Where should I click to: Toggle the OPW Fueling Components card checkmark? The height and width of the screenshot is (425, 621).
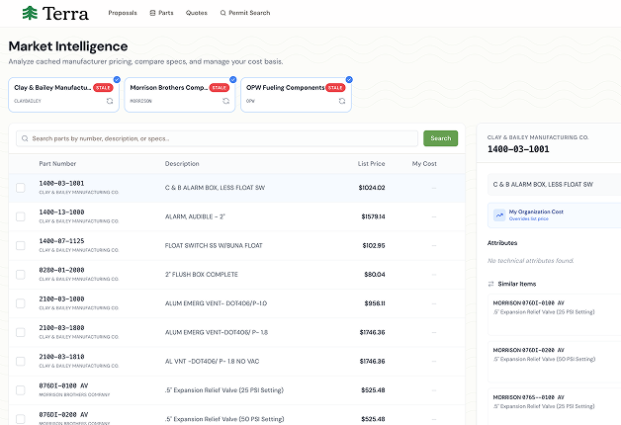(x=349, y=79)
